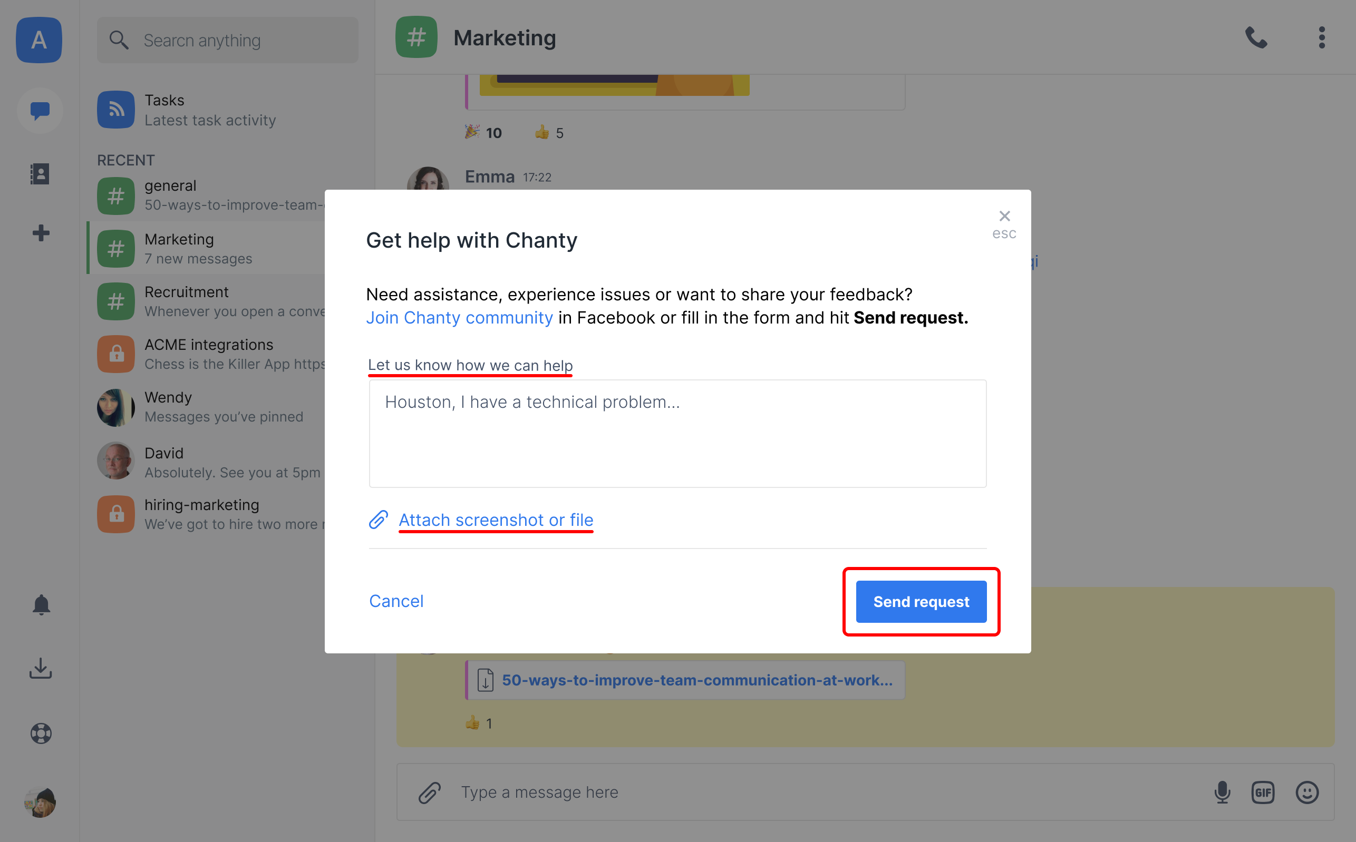The height and width of the screenshot is (842, 1356).
Task: Open the ACME integrations conversation
Action: coord(210,354)
